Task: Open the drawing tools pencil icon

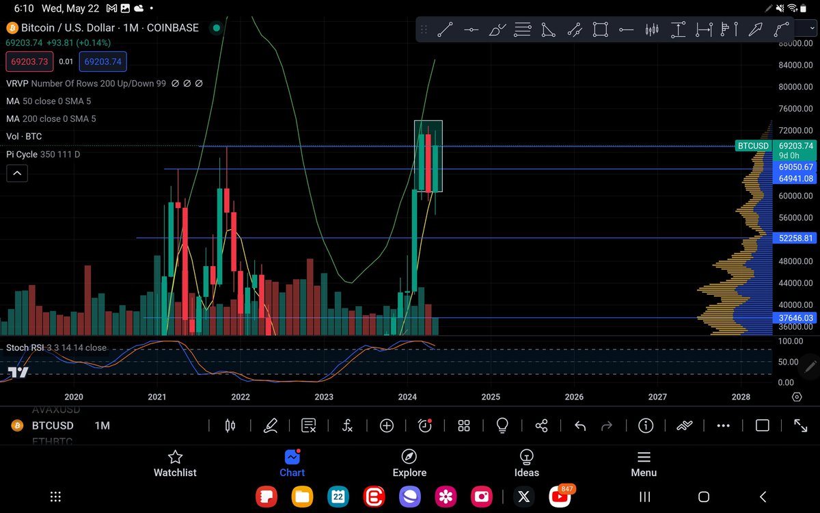Action: tap(271, 425)
